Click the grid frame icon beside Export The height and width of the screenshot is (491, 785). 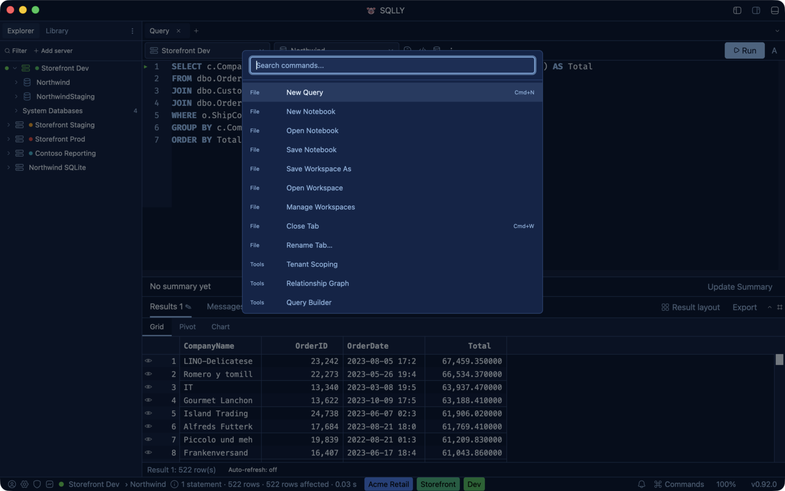click(780, 308)
